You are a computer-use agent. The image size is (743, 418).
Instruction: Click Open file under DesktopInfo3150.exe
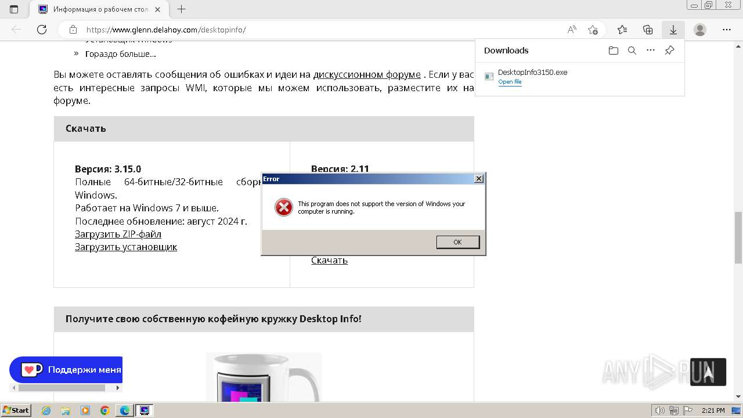[510, 82]
